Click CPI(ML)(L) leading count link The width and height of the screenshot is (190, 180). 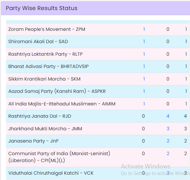[168, 154]
